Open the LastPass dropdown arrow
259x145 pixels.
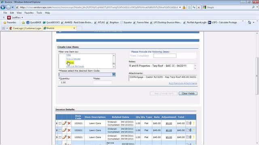(x=22, y=18)
